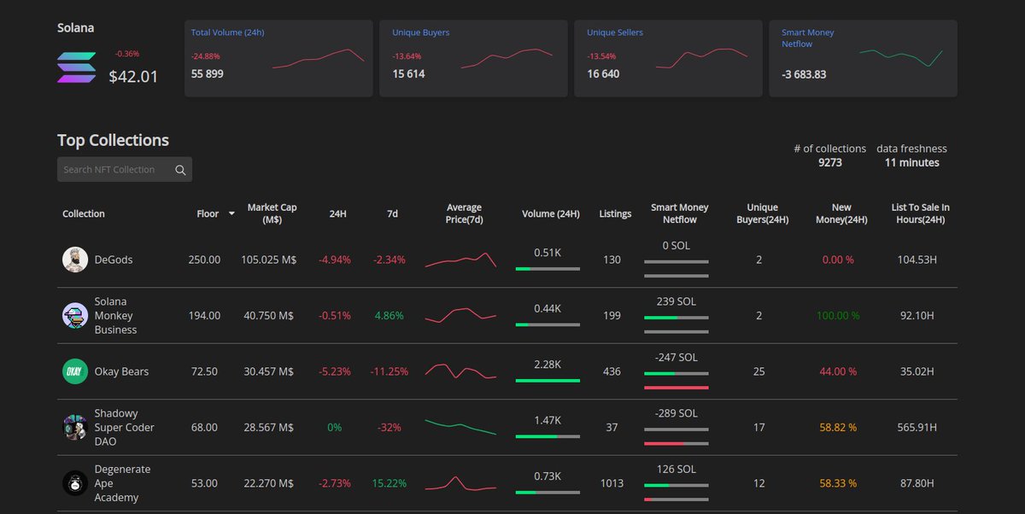1025x514 pixels.
Task: Open Degenerate Ape Academy link
Action: (x=122, y=483)
